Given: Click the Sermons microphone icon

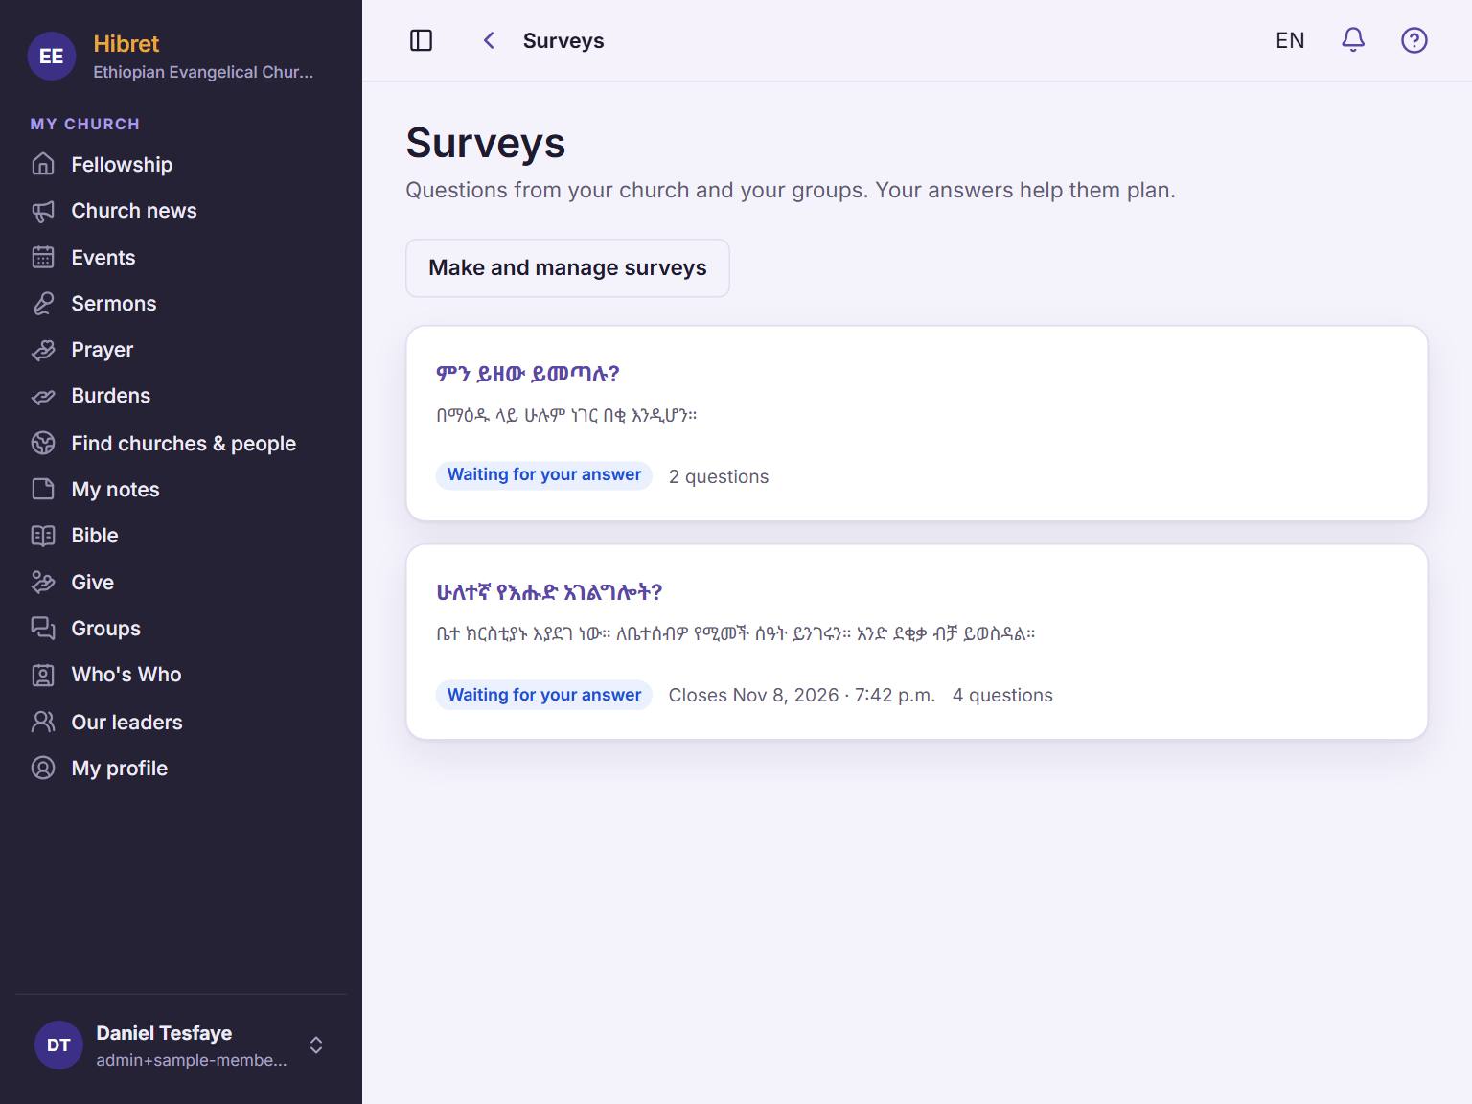Looking at the screenshot, I should point(43,304).
